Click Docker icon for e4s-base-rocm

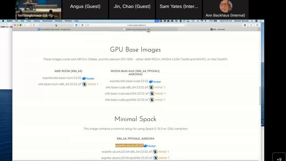point(88,78)
